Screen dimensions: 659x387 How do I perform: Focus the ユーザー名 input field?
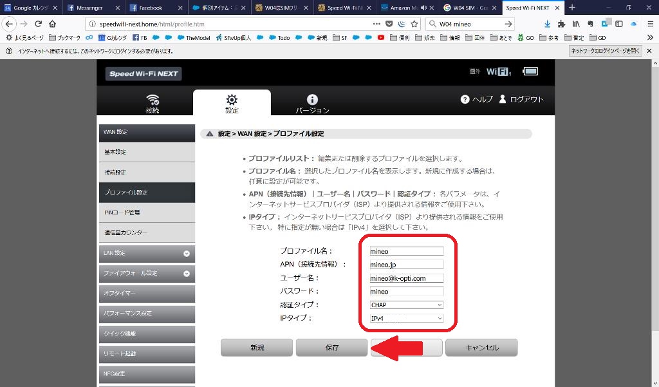tap(407, 278)
